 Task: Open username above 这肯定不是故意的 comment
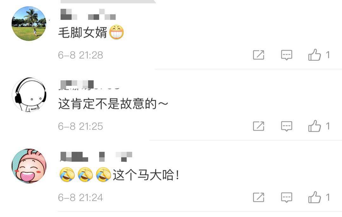coord(90,85)
